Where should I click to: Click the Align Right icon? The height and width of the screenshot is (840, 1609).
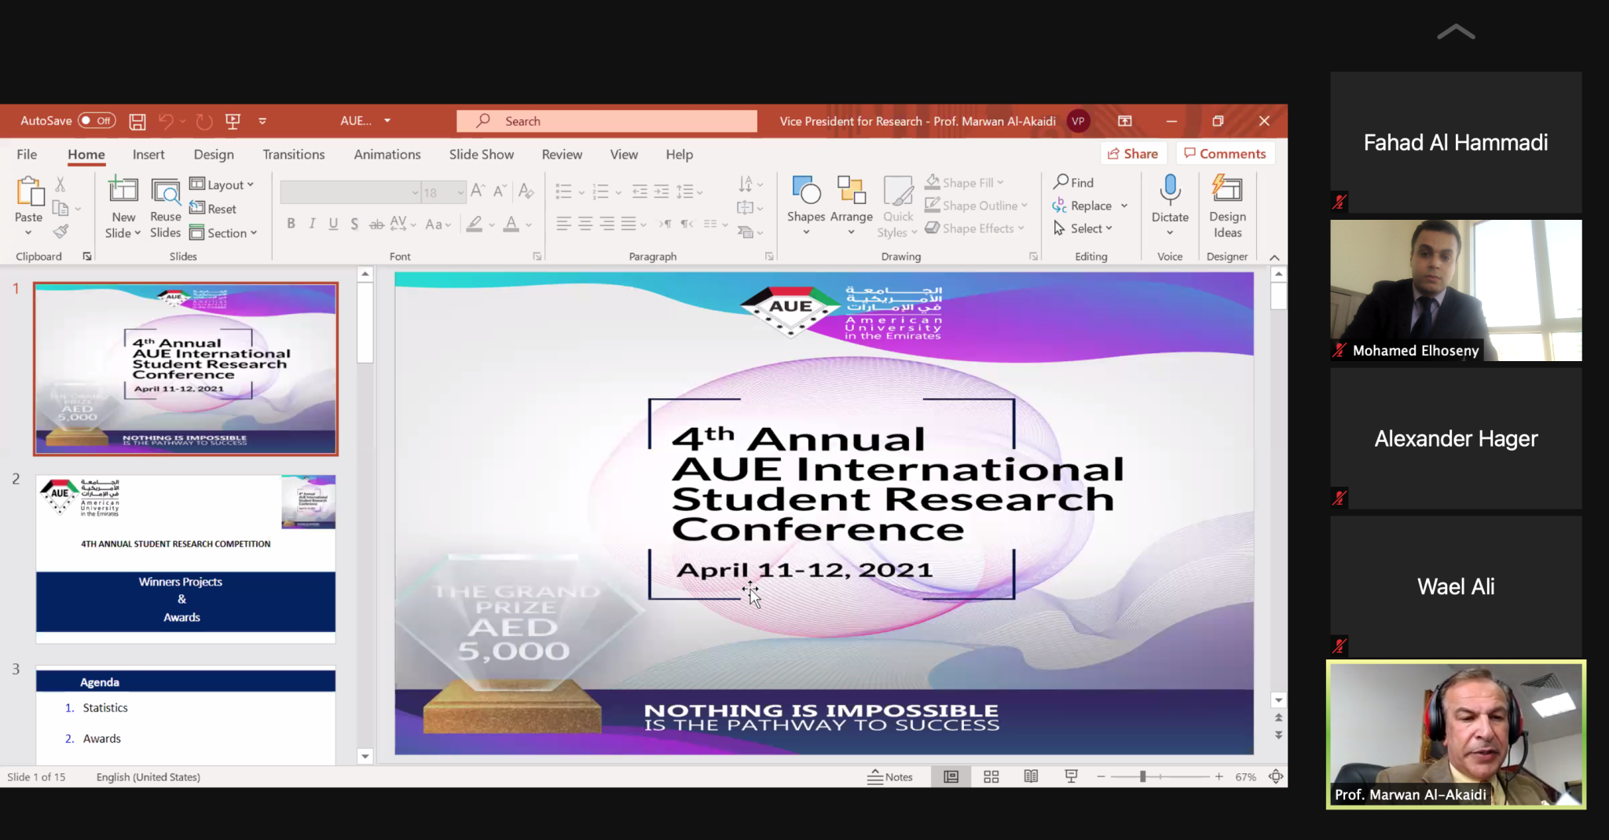pos(607,224)
